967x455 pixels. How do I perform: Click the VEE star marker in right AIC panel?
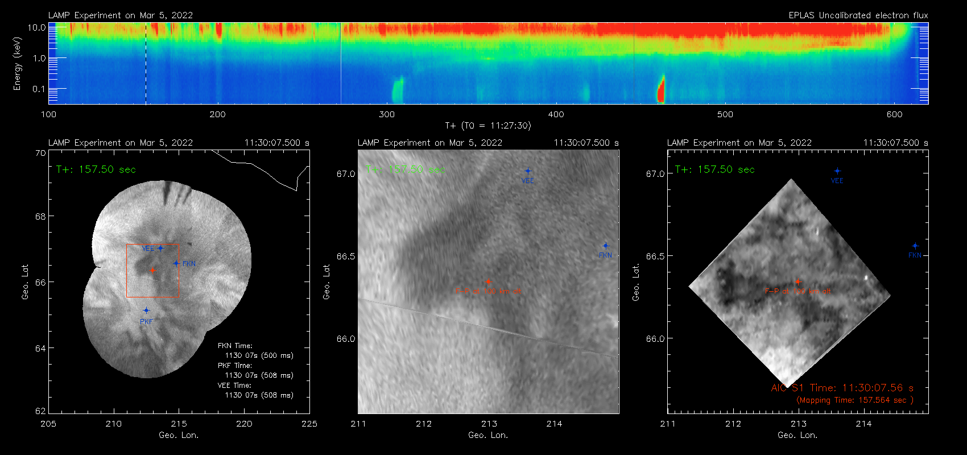tap(837, 171)
